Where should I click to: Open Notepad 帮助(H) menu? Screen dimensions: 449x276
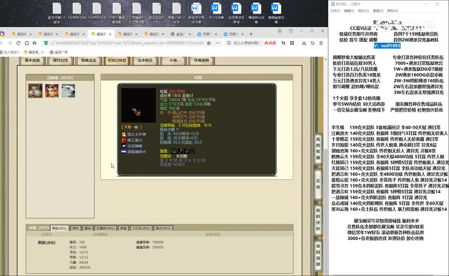(x=392, y=11)
